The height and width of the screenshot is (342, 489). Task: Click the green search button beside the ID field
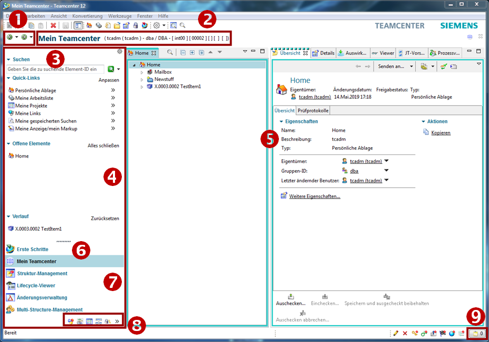110,69
